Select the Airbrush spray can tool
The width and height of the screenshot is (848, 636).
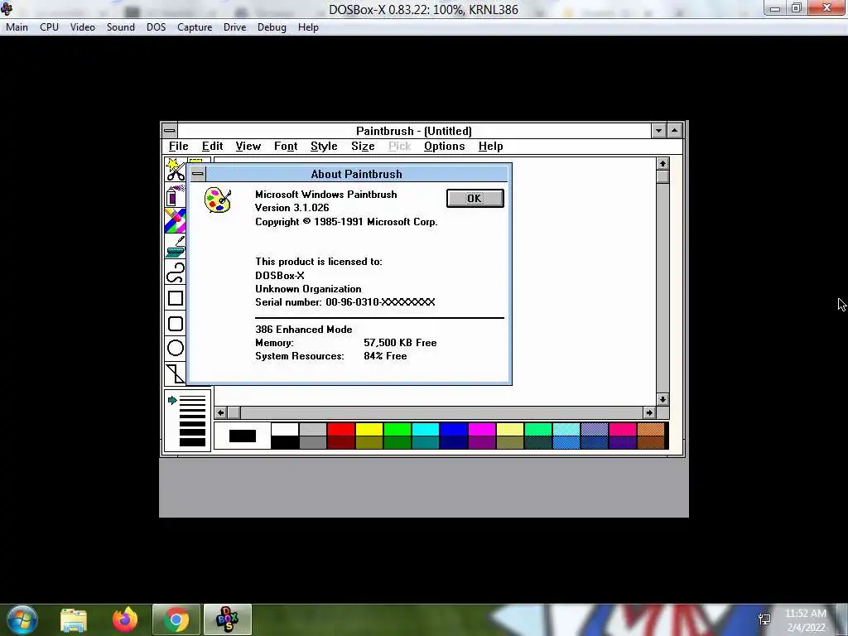pos(175,195)
